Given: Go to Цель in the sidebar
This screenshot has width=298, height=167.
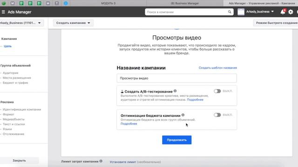Looking at the screenshot, I should 7,46.
